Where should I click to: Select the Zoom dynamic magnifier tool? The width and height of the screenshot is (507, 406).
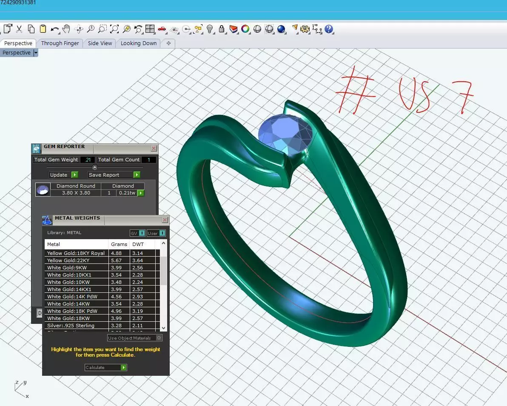point(91,29)
